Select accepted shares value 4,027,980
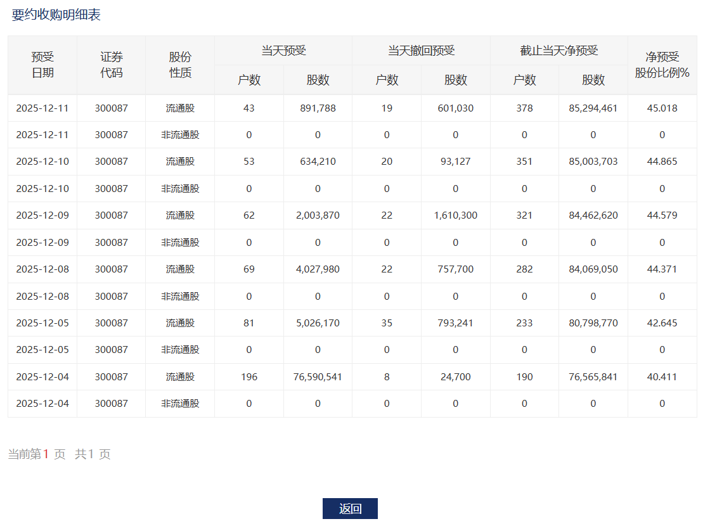 coord(318,269)
